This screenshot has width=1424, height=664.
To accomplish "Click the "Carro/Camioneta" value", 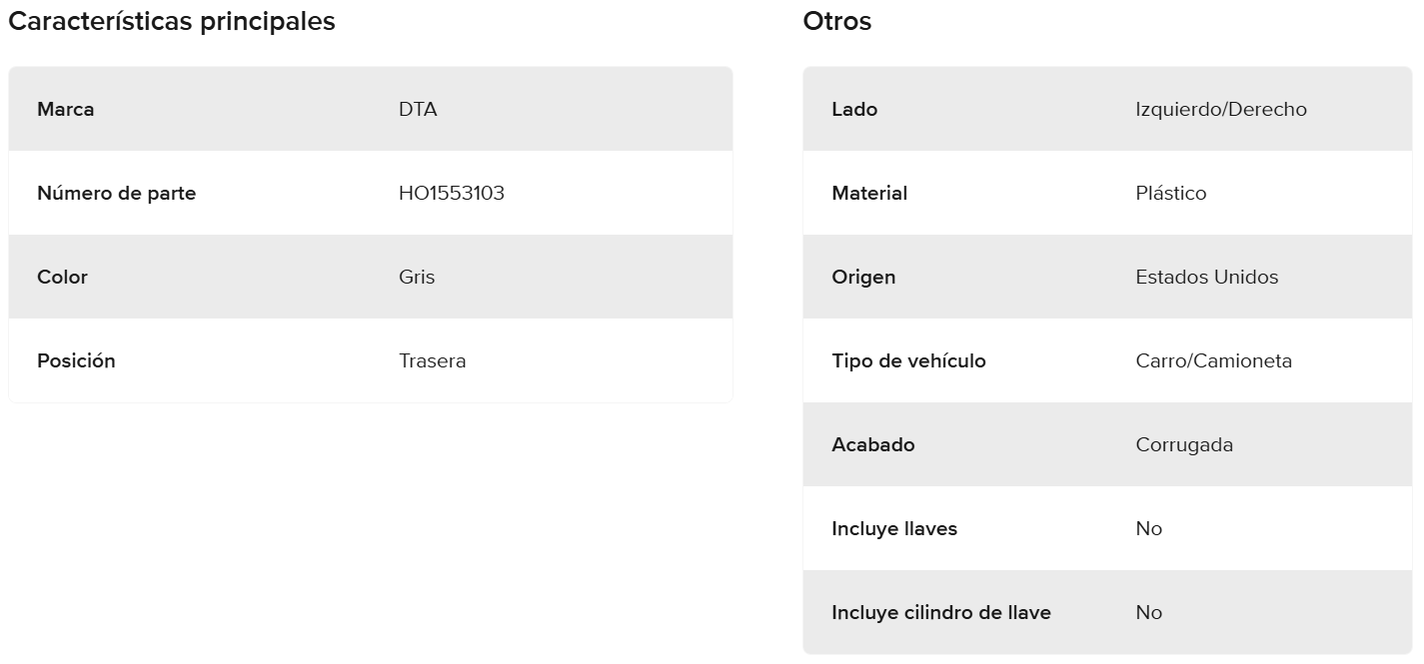I will [x=1214, y=360].
